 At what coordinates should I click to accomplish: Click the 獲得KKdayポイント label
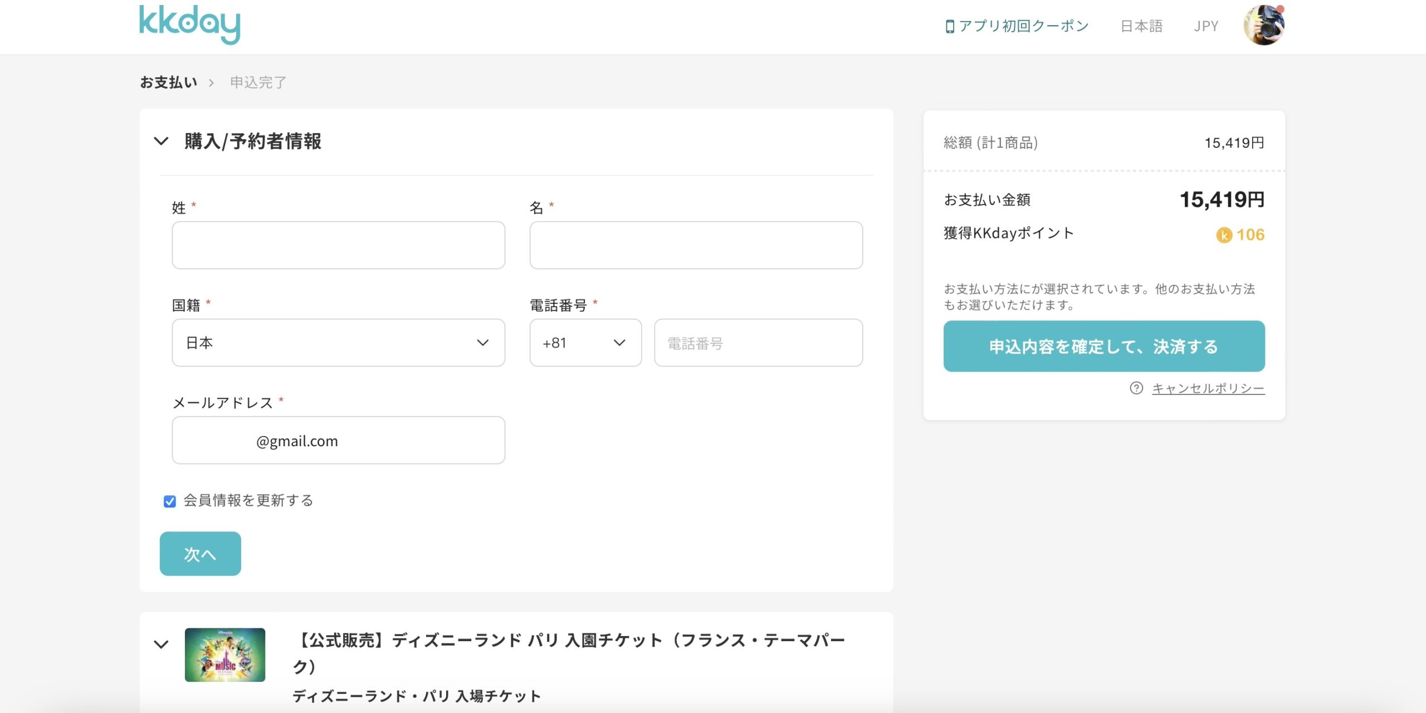(x=1009, y=233)
